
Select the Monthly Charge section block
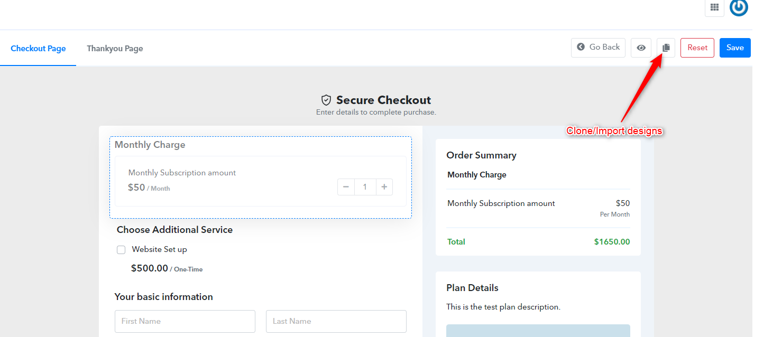pyautogui.click(x=261, y=177)
